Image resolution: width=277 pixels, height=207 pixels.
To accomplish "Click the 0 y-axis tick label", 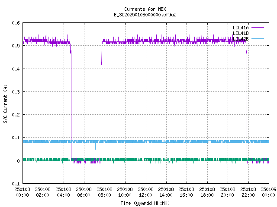I will [18, 161].
